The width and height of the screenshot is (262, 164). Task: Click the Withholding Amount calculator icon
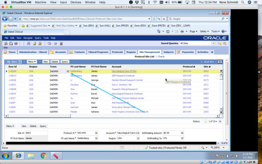point(182,133)
